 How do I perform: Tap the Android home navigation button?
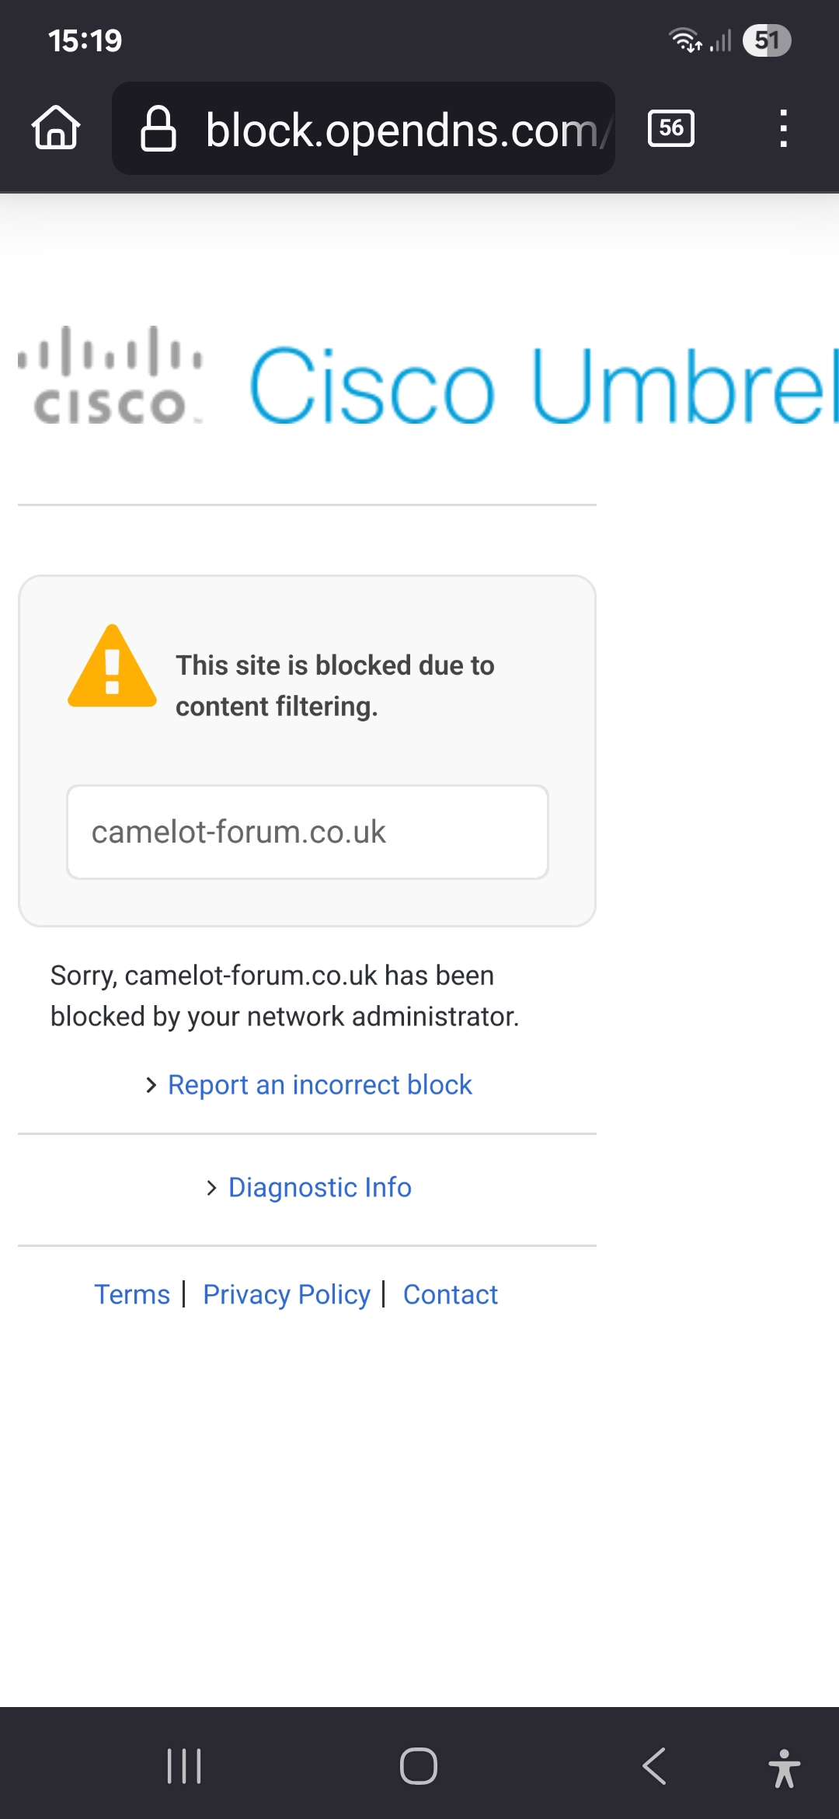pos(419,1766)
